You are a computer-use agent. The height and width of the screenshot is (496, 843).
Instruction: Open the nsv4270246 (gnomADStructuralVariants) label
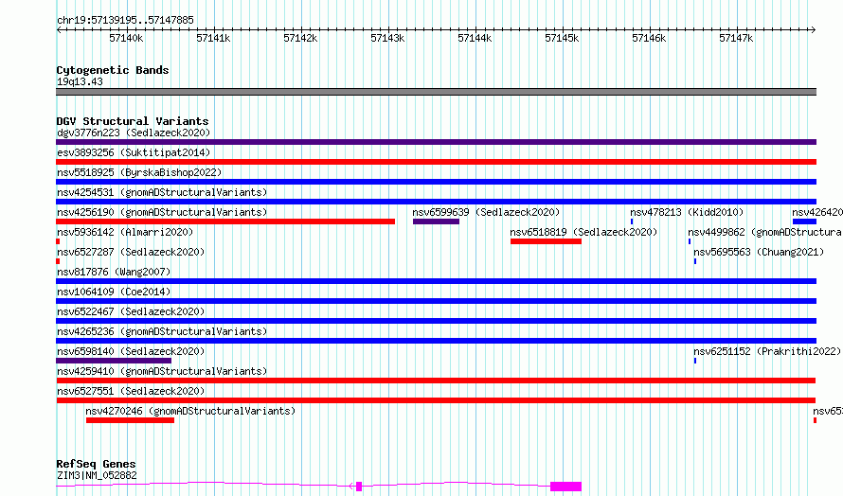(190, 411)
